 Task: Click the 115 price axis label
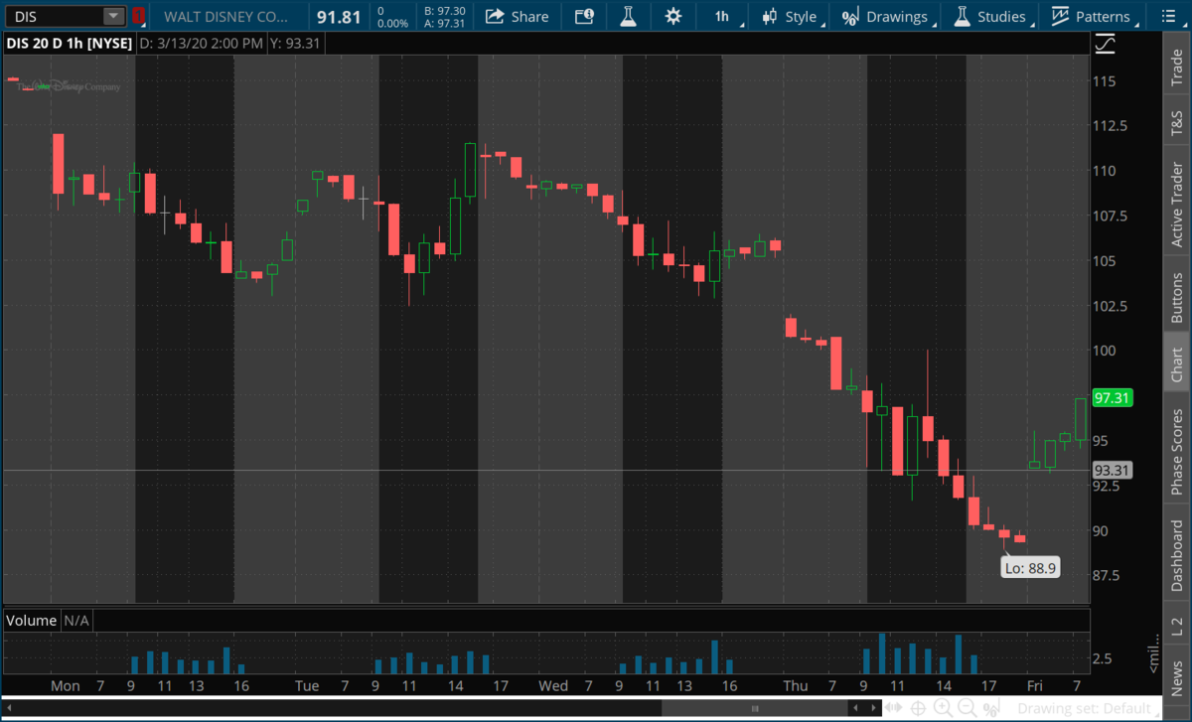[1105, 81]
